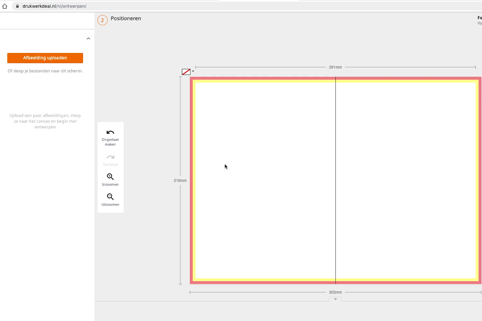Click the 216mm height label
This screenshot has width=482, height=321.
[180, 181]
